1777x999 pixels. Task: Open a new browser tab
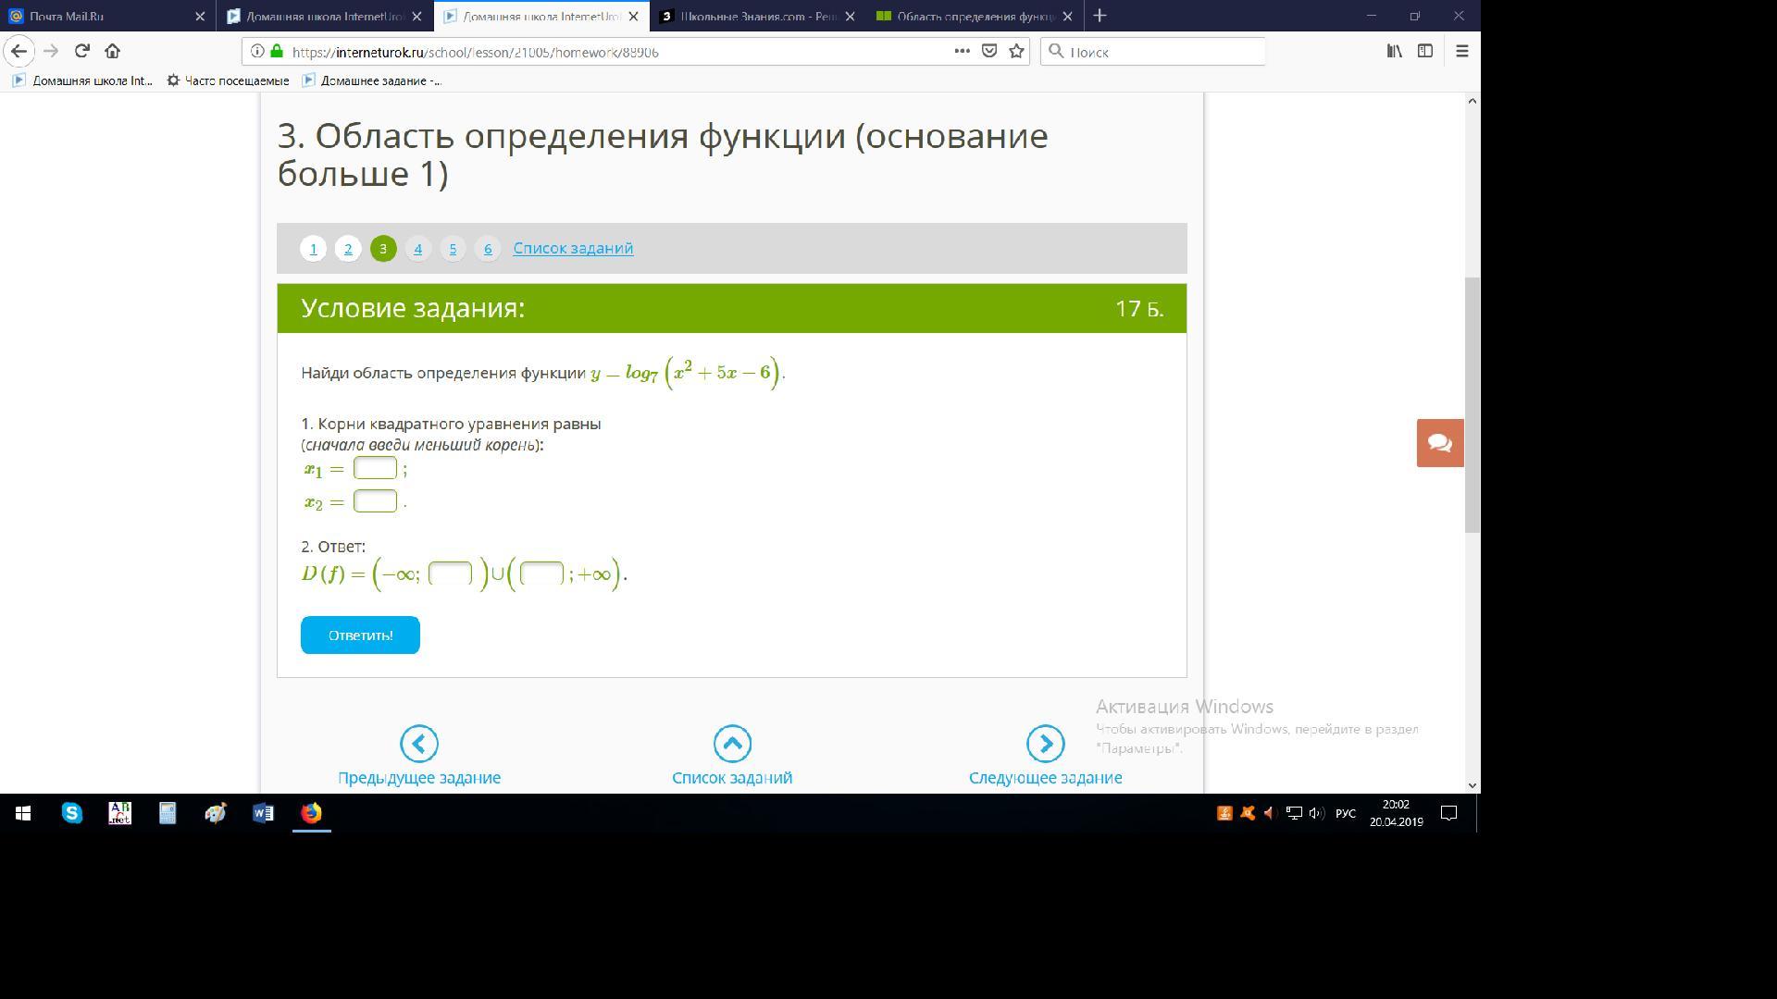(x=1100, y=16)
